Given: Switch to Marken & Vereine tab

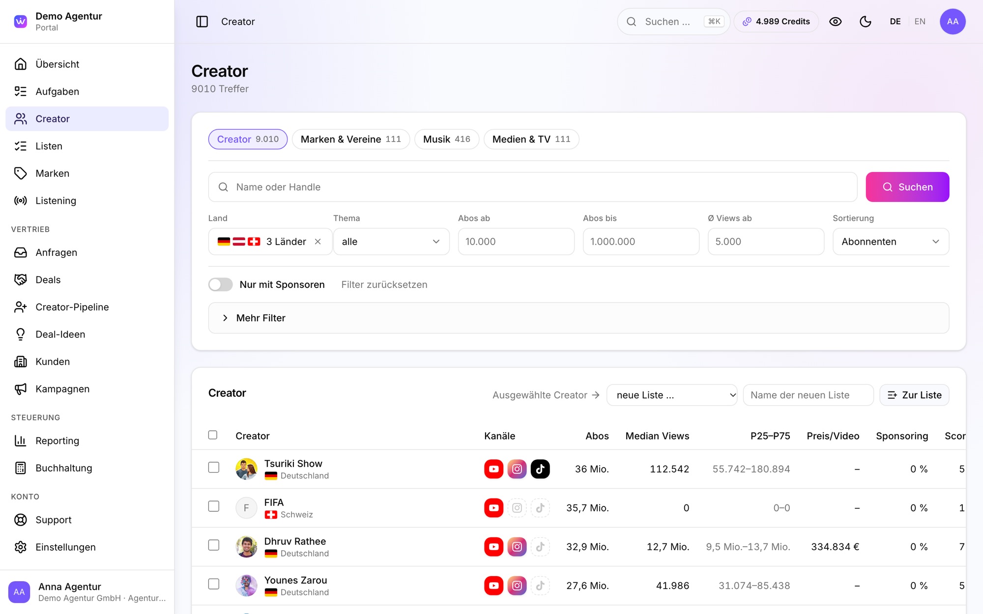Looking at the screenshot, I should point(351,140).
